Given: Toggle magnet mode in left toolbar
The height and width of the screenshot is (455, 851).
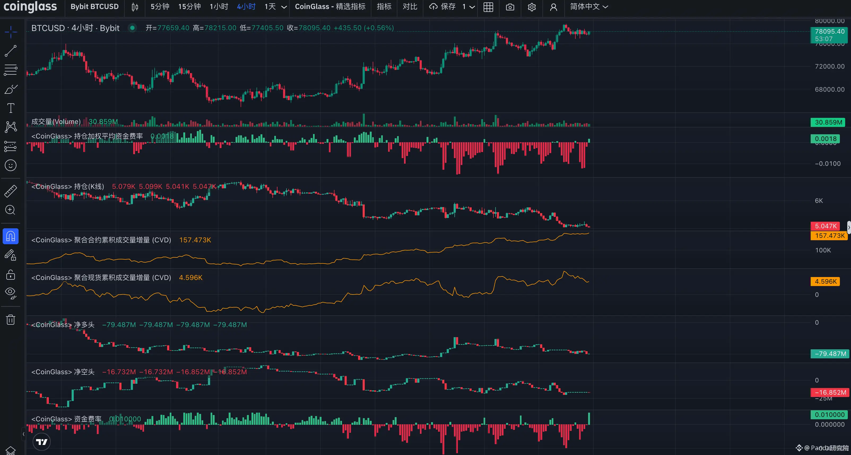Looking at the screenshot, I should tap(11, 236).
